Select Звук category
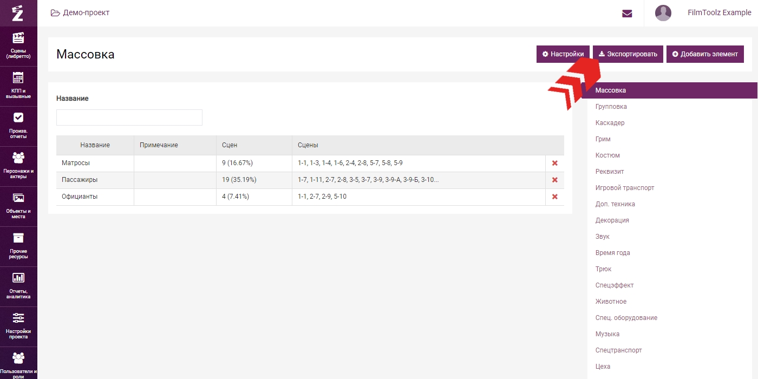The height and width of the screenshot is (379, 758). pos(603,237)
